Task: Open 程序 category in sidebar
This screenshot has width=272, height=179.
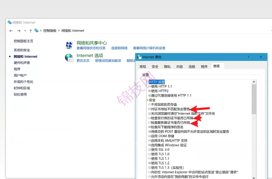Action: 17,69
